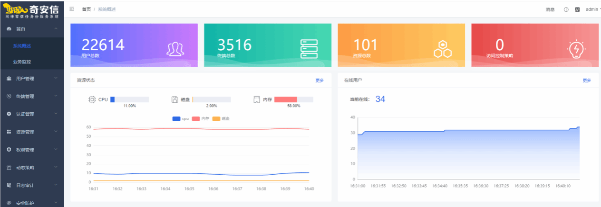The height and width of the screenshot is (207, 601).
Task: Click the server stack icon on 终端总数 card
Action: tap(309, 49)
